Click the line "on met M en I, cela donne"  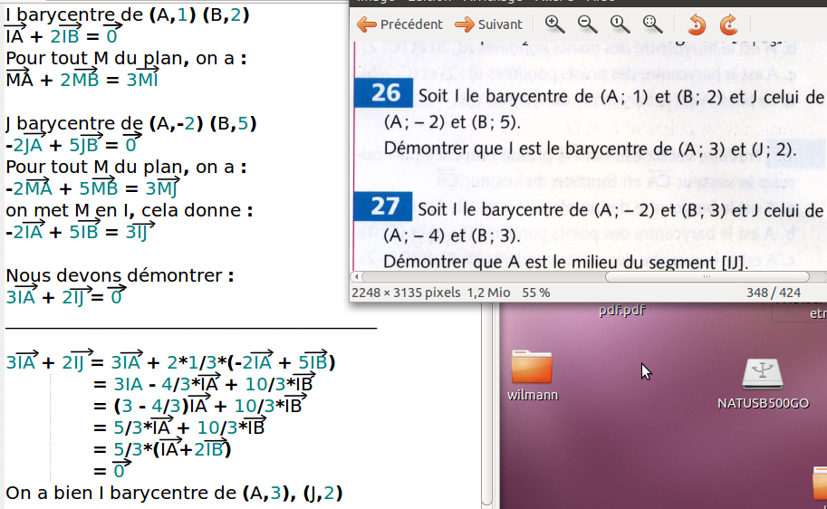[129, 210]
